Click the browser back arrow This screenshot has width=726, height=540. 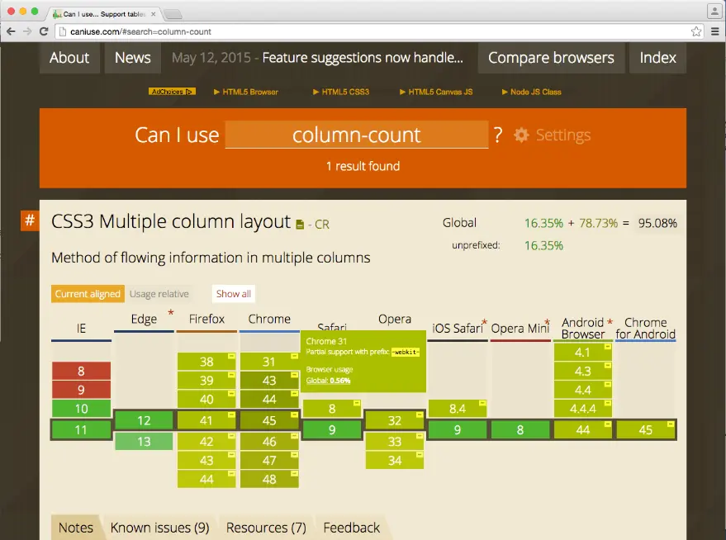11,31
